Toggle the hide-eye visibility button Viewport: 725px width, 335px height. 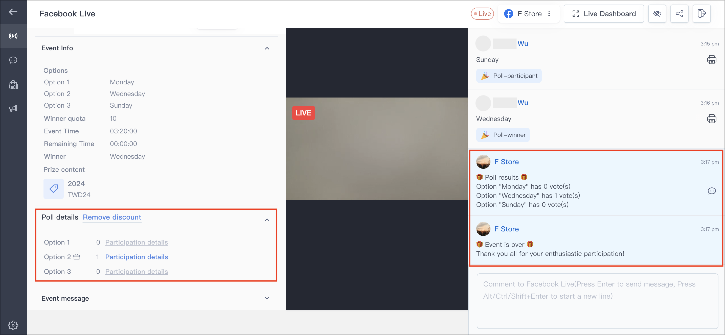click(657, 13)
